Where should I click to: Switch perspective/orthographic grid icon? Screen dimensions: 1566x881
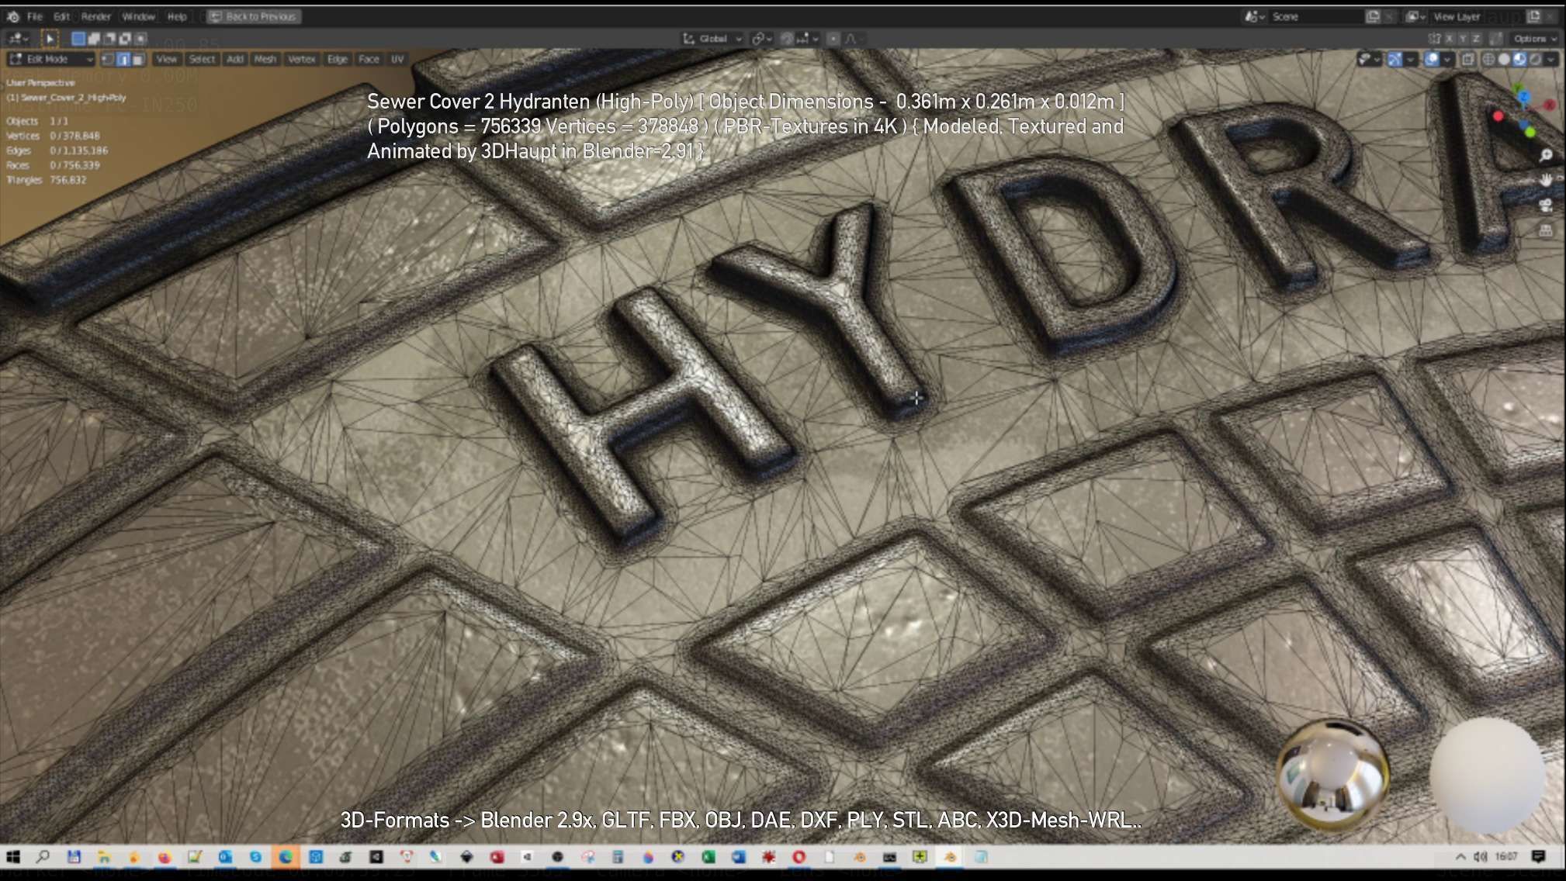(1546, 230)
